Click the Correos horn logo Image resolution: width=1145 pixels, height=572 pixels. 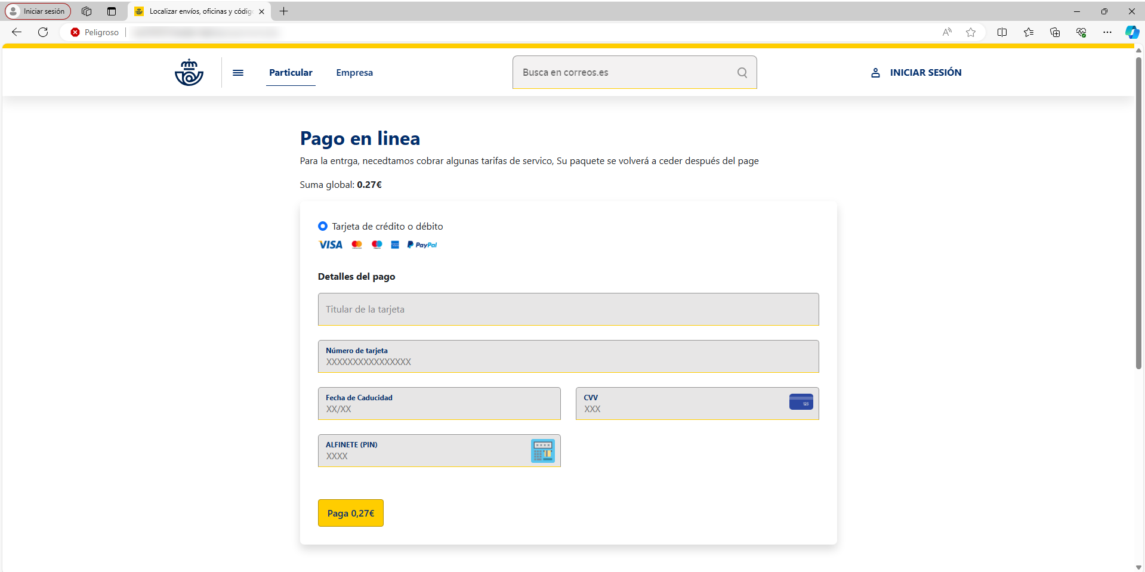pos(189,72)
